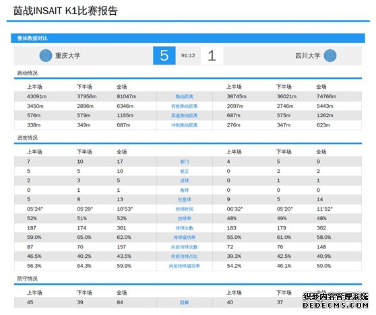Click the 控球时间 stat link

(184, 209)
